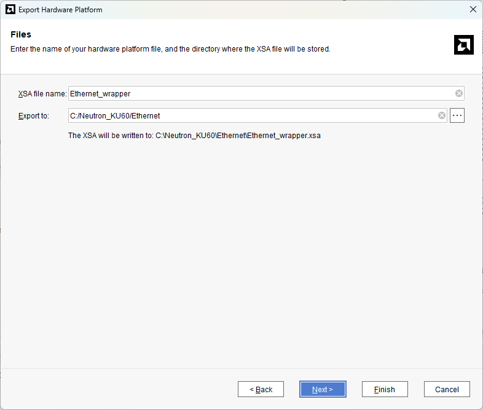Click the Vivado icon in title bar
This screenshot has height=410, width=483.
tap(10, 10)
